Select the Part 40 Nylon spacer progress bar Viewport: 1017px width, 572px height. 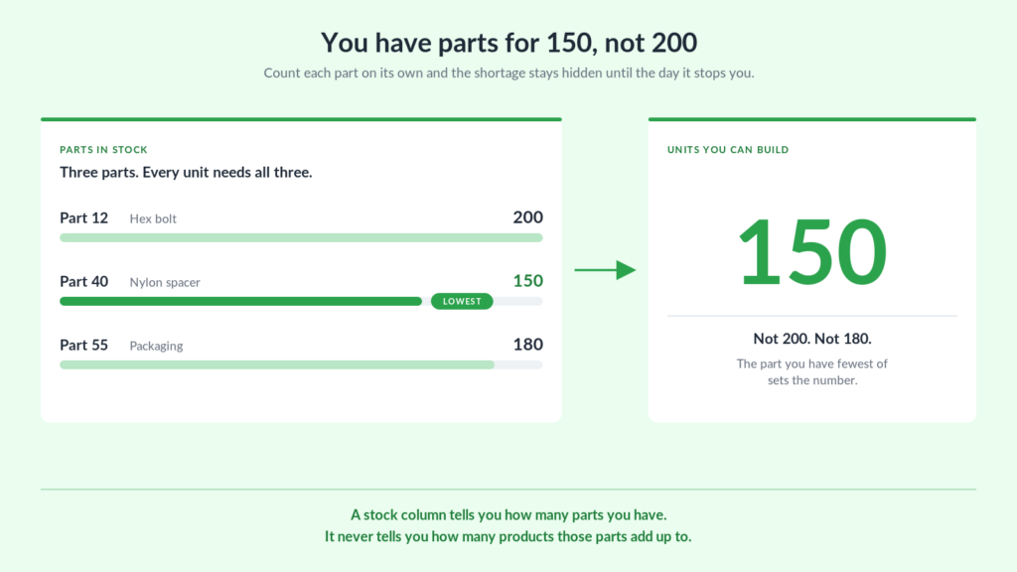point(301,302)
